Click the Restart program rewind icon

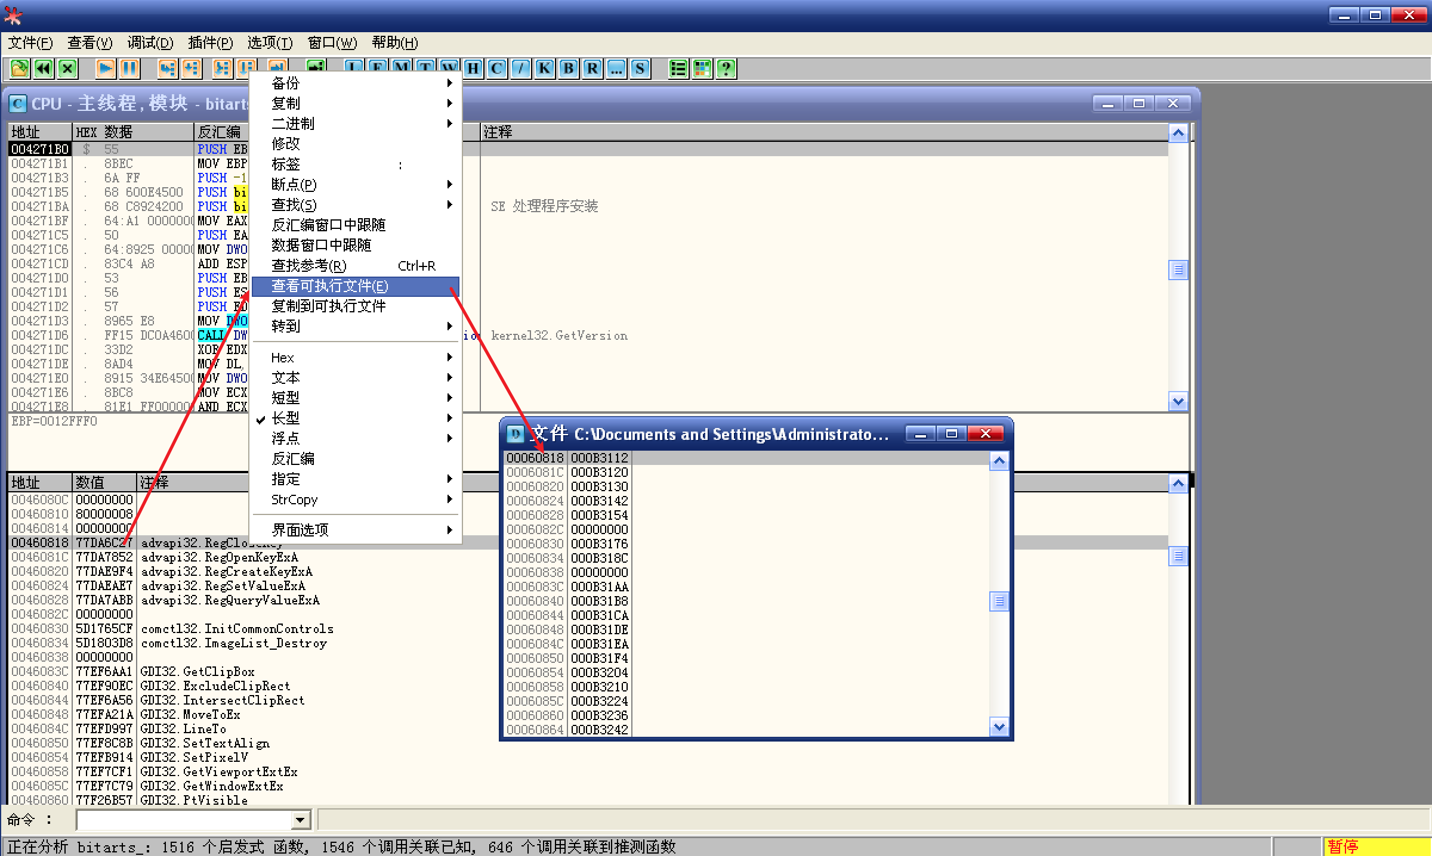[x=44, y=69]
